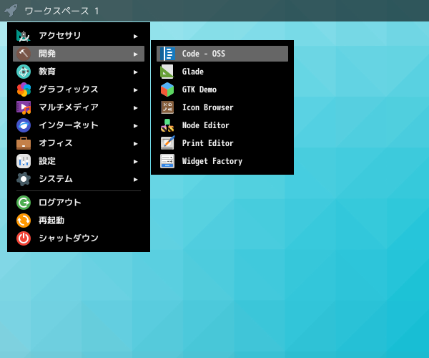Image resolution: width=429 pixels, height=358 pixels.
Task: Click the 設定 sliders icon
Action: click(24, 161)
